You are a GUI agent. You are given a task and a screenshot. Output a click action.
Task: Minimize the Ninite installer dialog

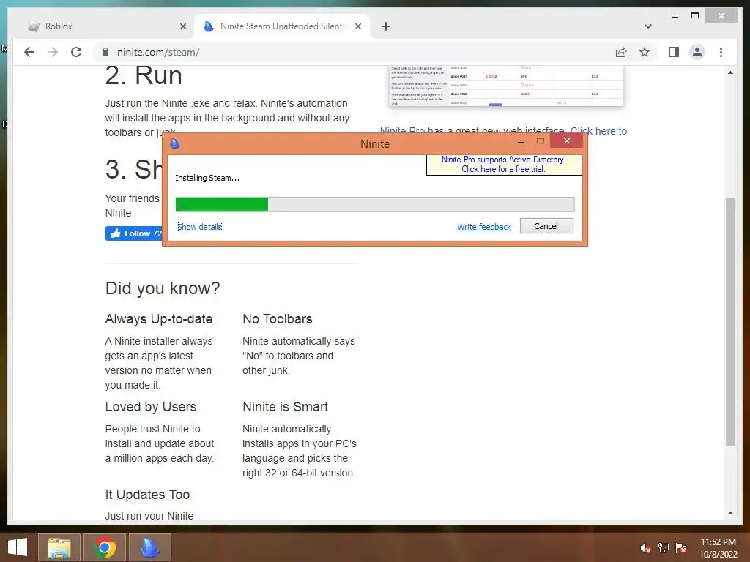click(521, 142)
